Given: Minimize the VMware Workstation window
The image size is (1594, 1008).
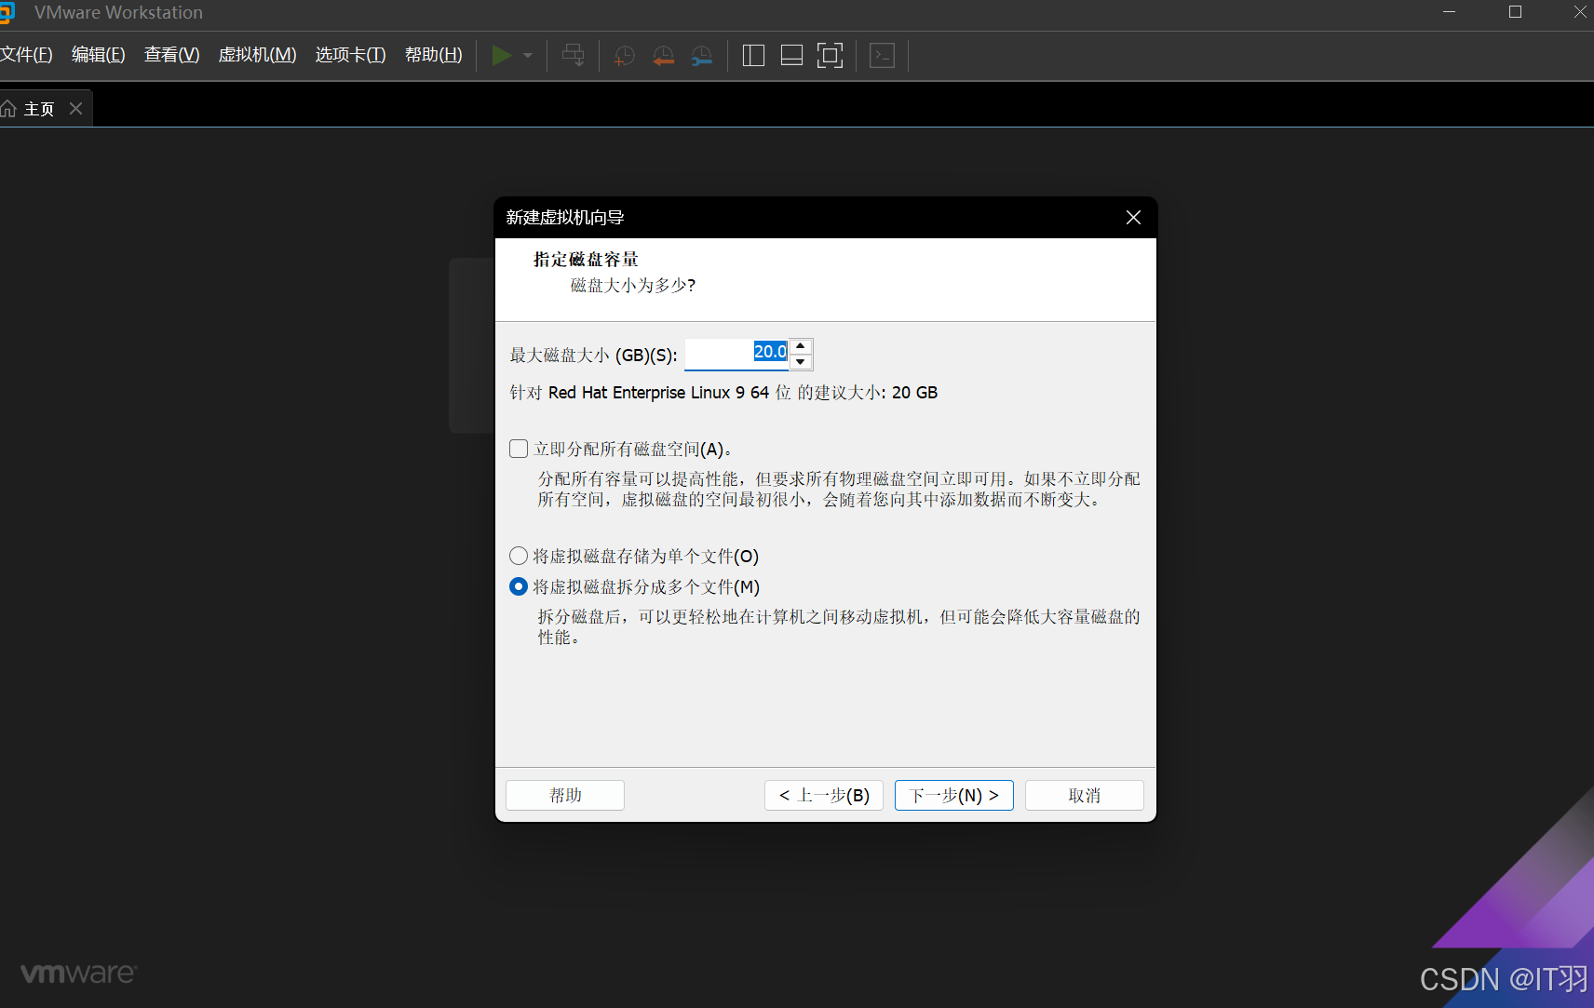Looking at the screenshot, I should click(1450, 12).
